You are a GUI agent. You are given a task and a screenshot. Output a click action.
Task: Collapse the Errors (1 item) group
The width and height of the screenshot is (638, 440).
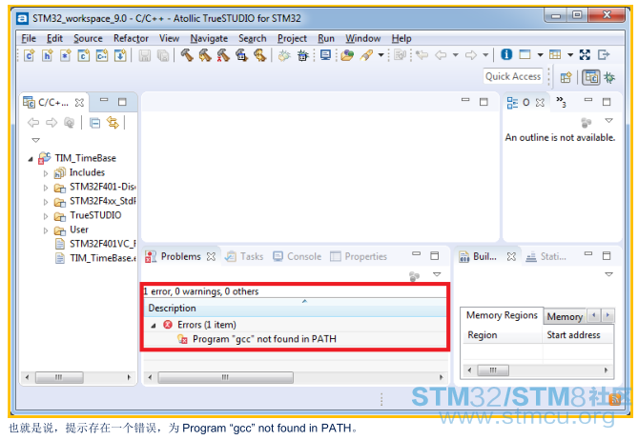[x=154, y=326]
